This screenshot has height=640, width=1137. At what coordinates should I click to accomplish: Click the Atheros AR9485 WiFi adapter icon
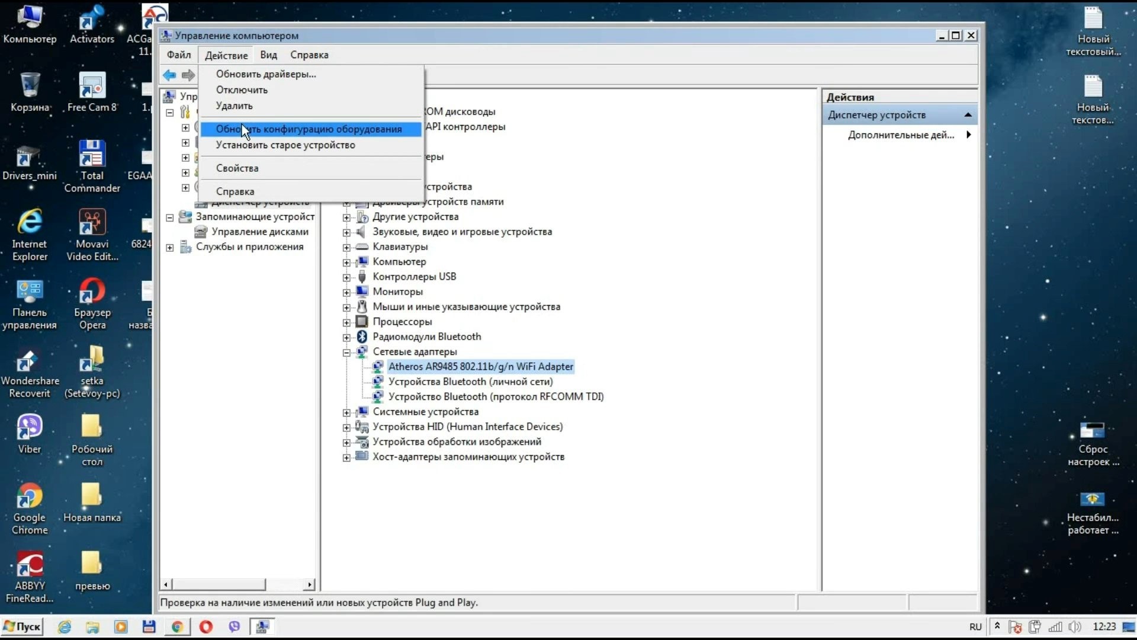pyautogui.click(x=378, y=367)
